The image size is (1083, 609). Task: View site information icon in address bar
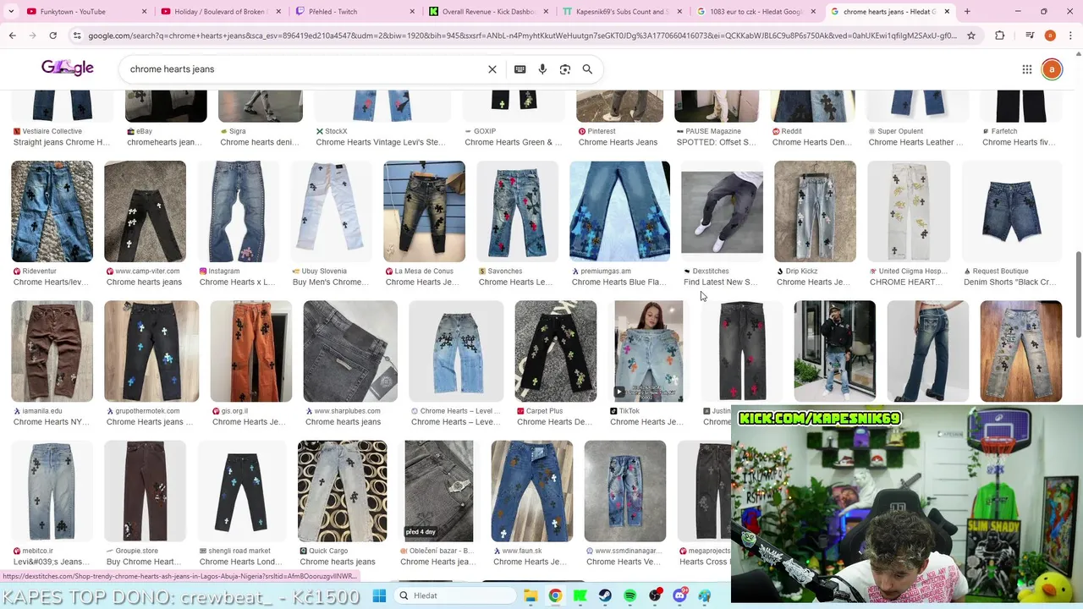pos(77,36)
